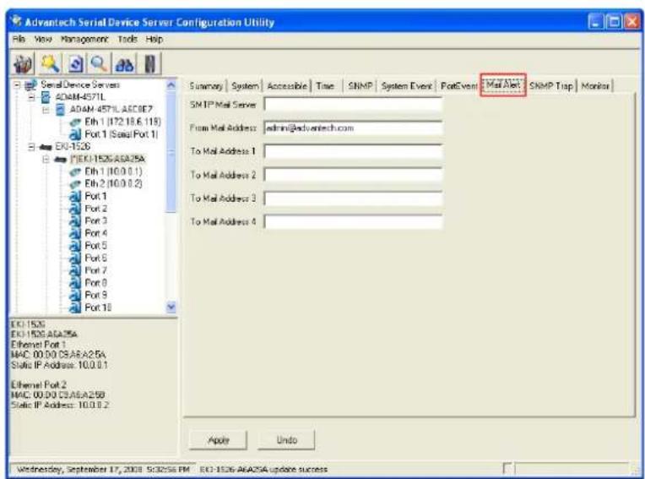
Task: Open the Help menu
Action: [154, 40]
